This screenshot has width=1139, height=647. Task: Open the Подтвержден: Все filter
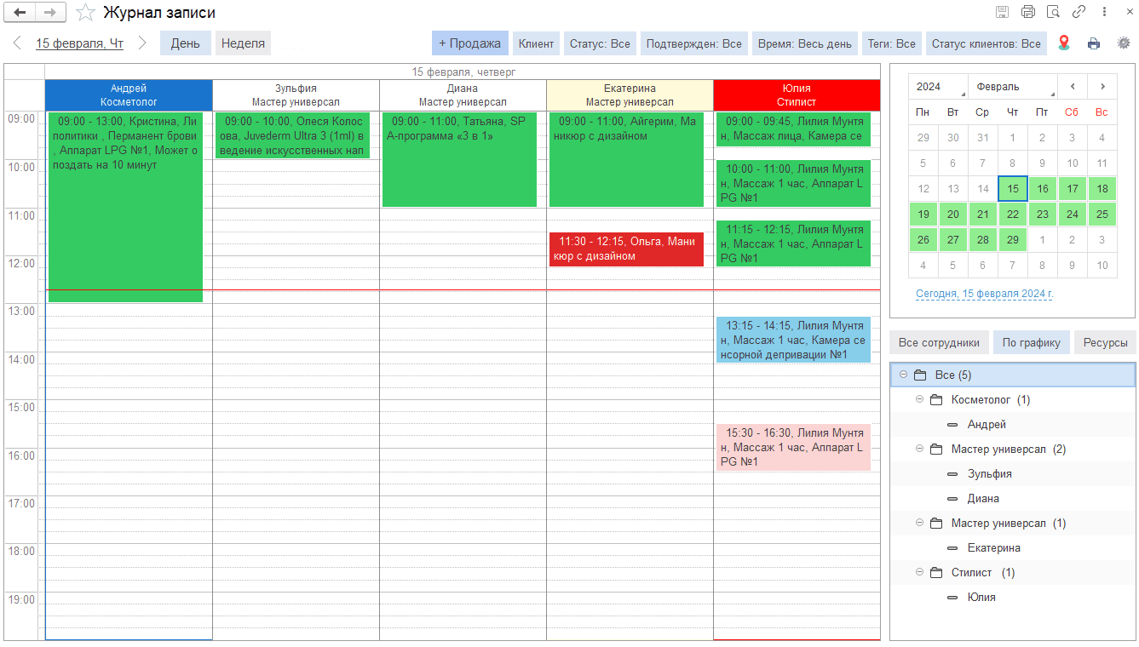pyautogui.click(x=693, y=43)
